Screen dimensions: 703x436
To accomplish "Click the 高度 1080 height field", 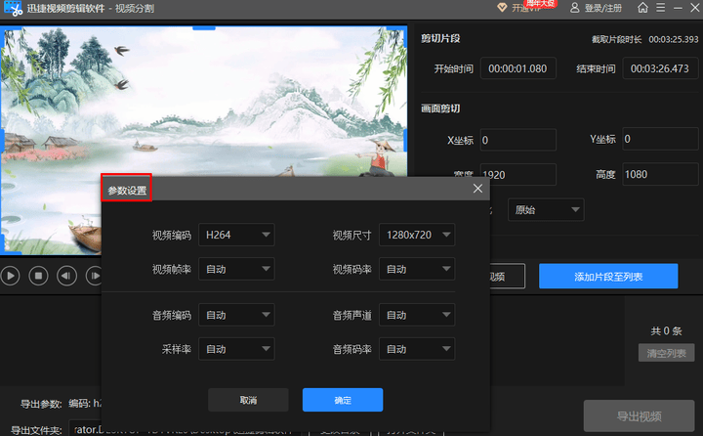I will point(660,174).
